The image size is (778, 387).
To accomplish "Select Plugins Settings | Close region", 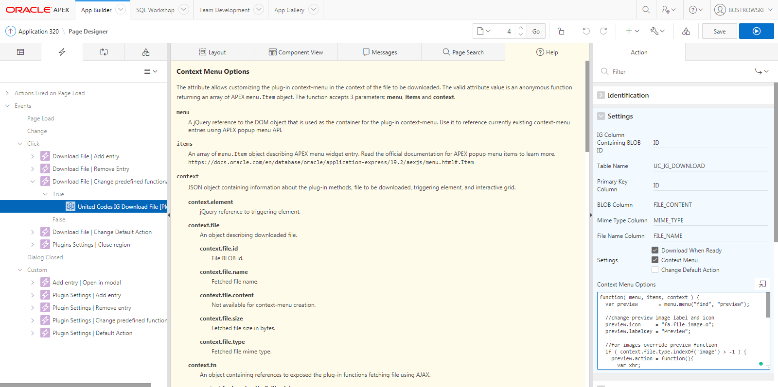I will (91, 244).
